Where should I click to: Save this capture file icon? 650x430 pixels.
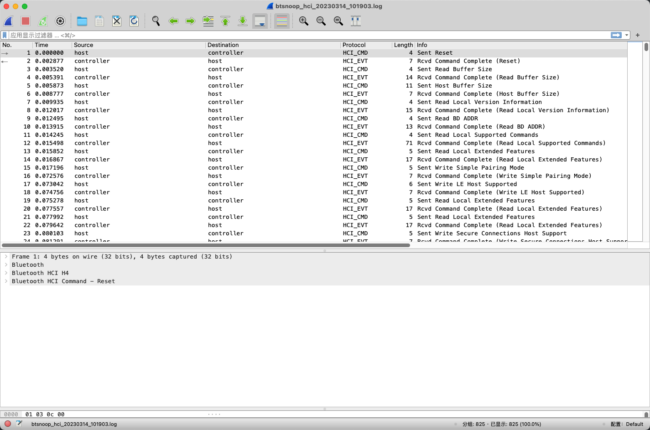(99, 21)
